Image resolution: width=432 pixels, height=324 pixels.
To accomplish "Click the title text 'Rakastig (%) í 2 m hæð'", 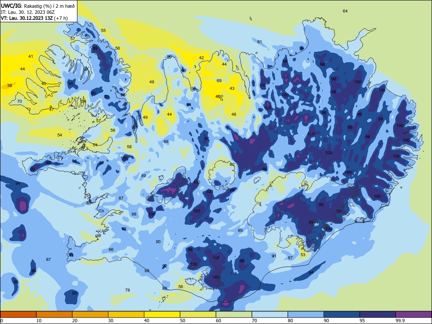I will pyautogui.click(x=49, y=6).
